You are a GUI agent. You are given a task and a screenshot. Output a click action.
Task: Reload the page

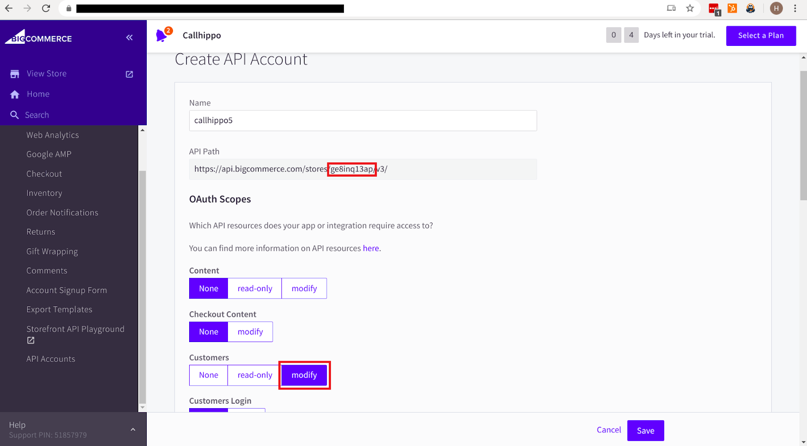(x=46, y=8)
